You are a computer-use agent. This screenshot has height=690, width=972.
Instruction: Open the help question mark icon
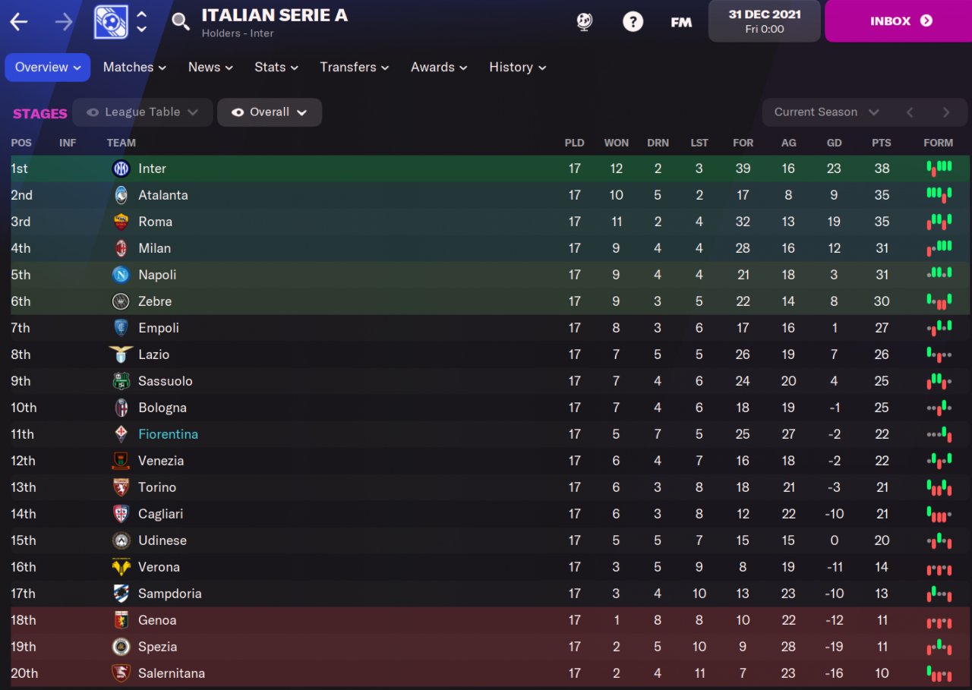(633, 21)
